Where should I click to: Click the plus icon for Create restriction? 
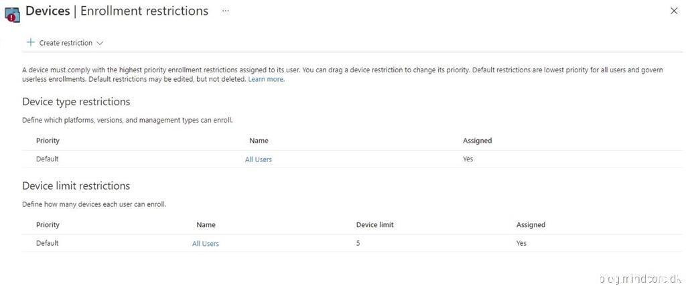click(30, 42)
